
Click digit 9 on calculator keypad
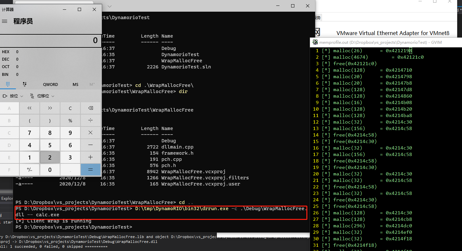(70, 133)
